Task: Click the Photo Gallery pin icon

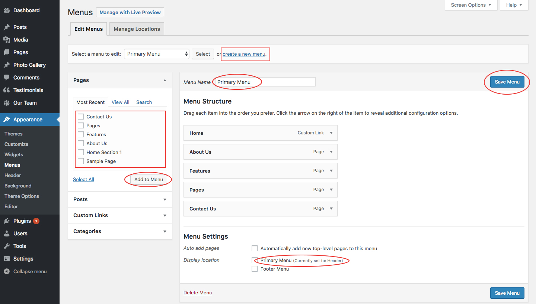Action: point(7,65)
